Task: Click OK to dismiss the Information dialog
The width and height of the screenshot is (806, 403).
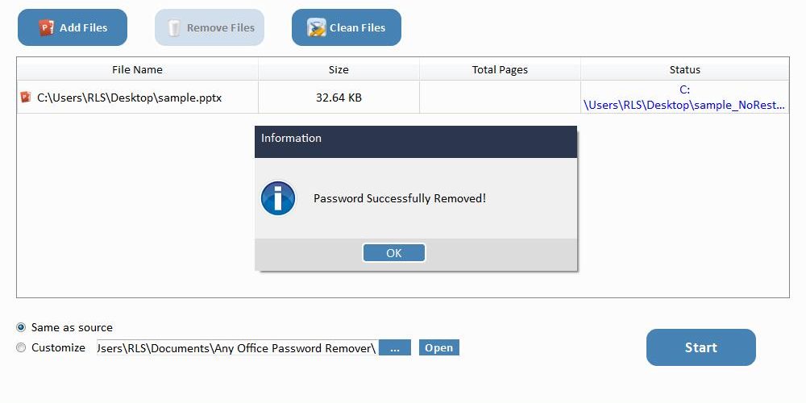Action: pyautogui.click(x=394, y=253)
